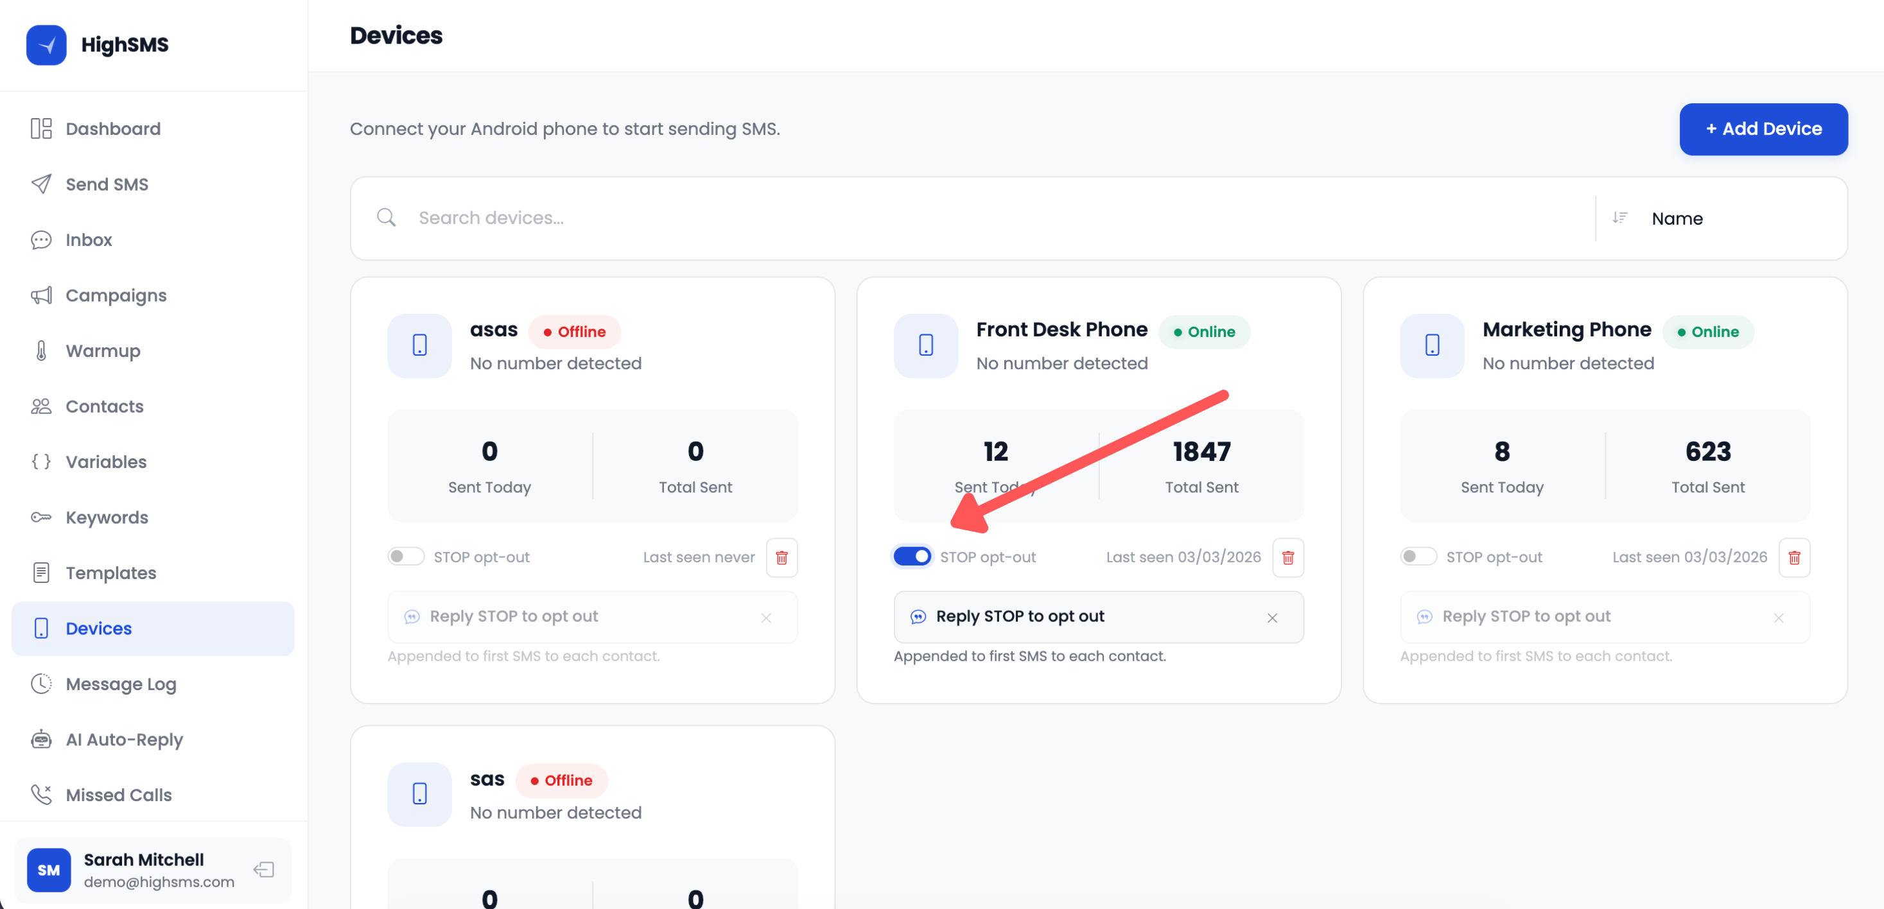Image resolution: width=1884 pixels, height=909 pixels.
Task: Go to AI Auto-Reply section
Action: [123, 740]
